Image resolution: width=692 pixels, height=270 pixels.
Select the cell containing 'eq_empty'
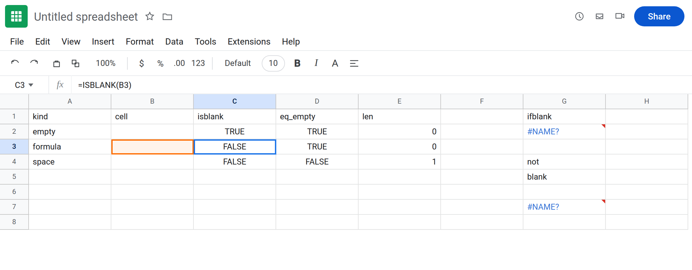point(317,116)
